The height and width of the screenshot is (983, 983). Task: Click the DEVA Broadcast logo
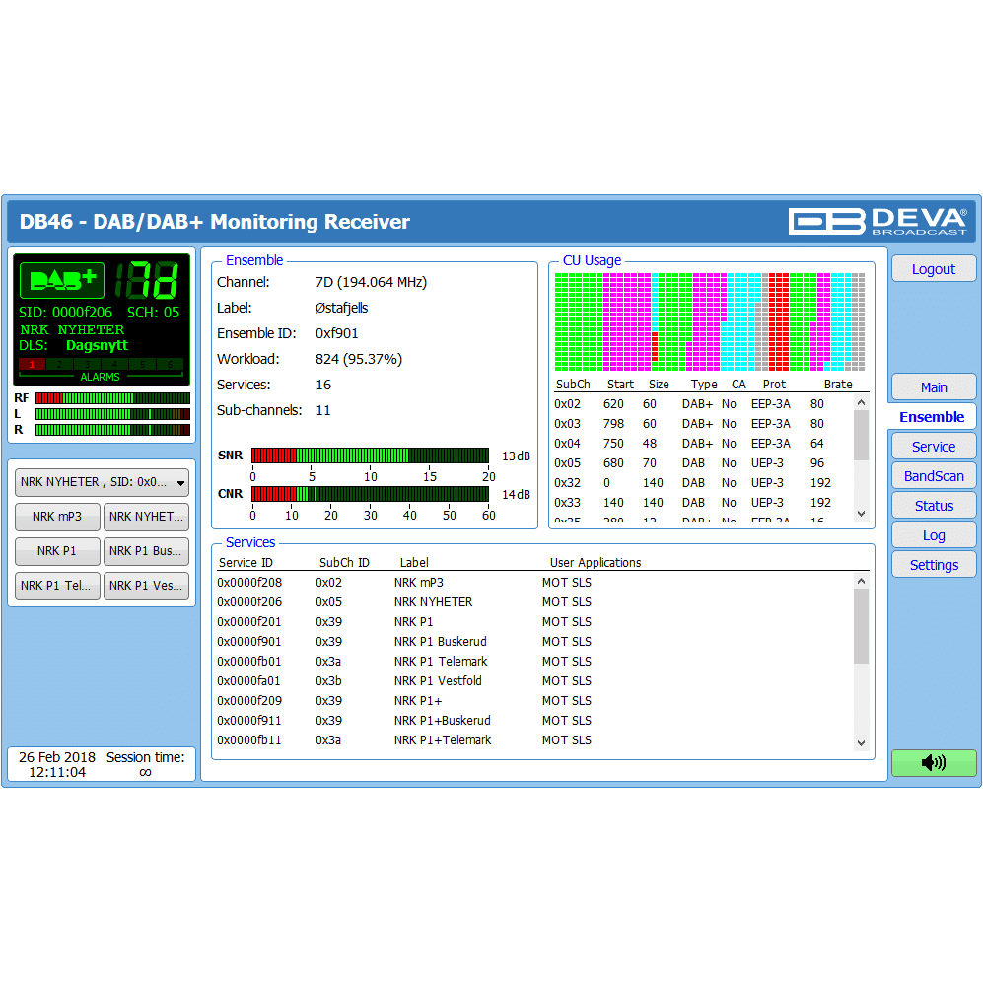click(878, 221)
